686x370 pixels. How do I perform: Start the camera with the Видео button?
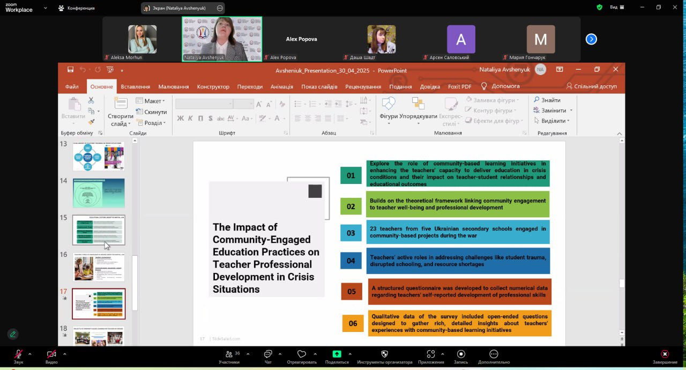click(51, 354)
